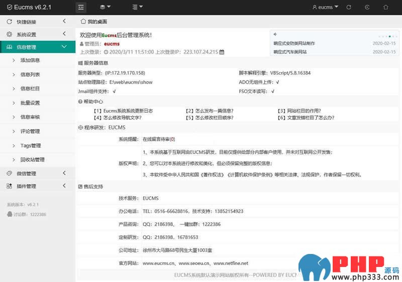This screenshot has width=402, height=282.
Task: Click the 程序研发 section icon
Action: pos(80,128)
